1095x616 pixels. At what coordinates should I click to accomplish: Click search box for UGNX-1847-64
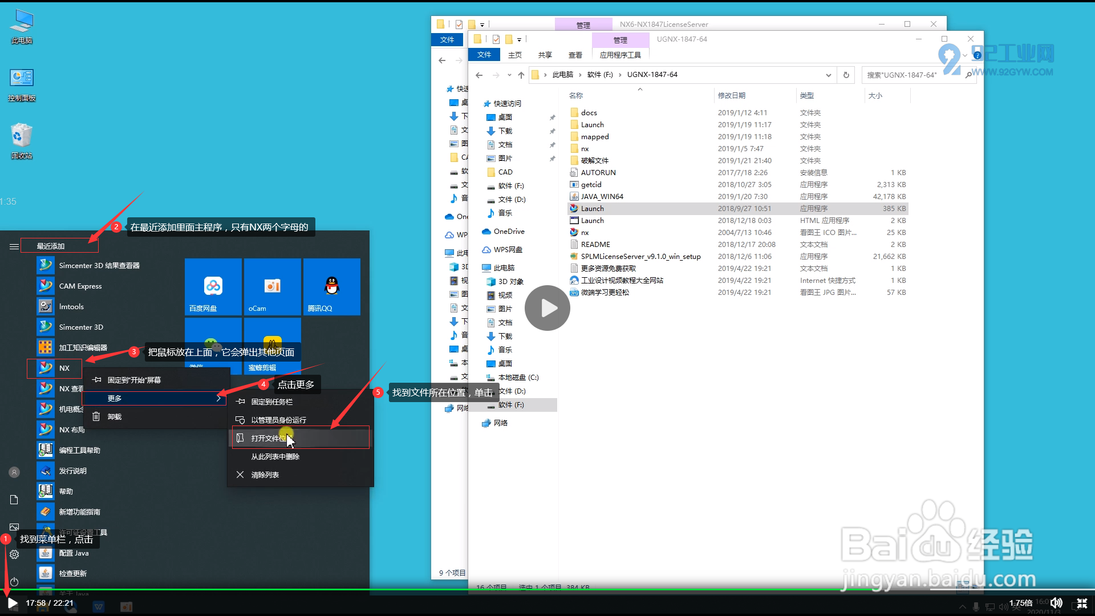(918, 75)
